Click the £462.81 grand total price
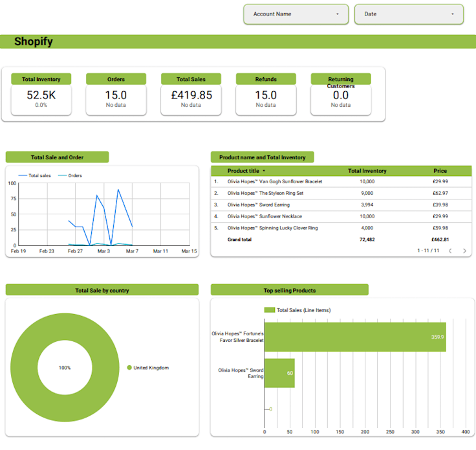 [440, 240]
